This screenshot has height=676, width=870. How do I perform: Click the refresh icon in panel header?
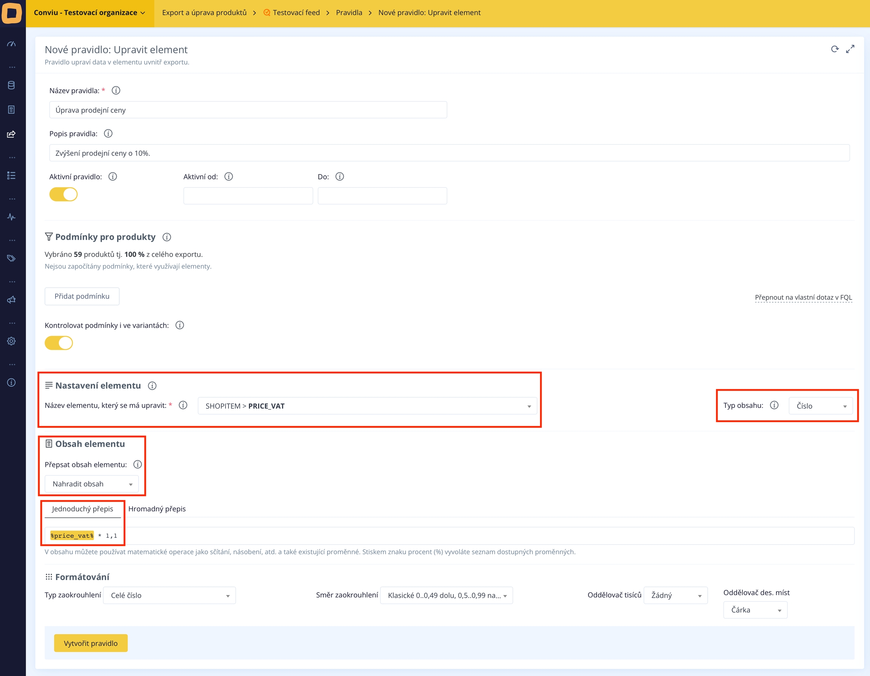(x=835, y=49)
